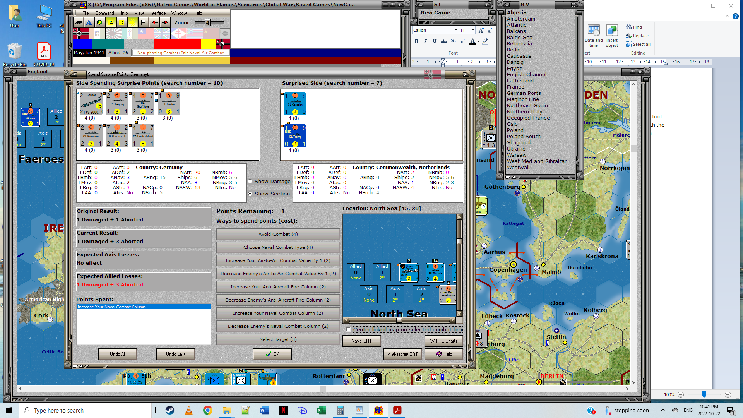Viewport: 743px width, 418px height.
Task: Select English Channel in the map list
Action: (526, 75)
